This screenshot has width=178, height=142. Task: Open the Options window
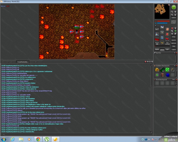(x=174, y=43)
